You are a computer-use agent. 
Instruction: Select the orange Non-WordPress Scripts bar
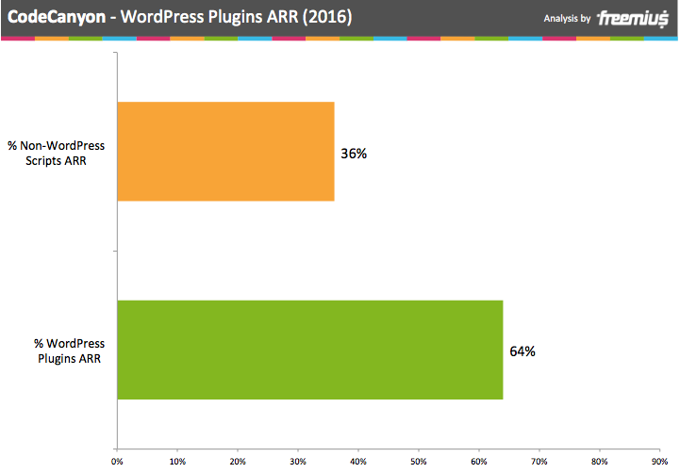coord(226,152)
